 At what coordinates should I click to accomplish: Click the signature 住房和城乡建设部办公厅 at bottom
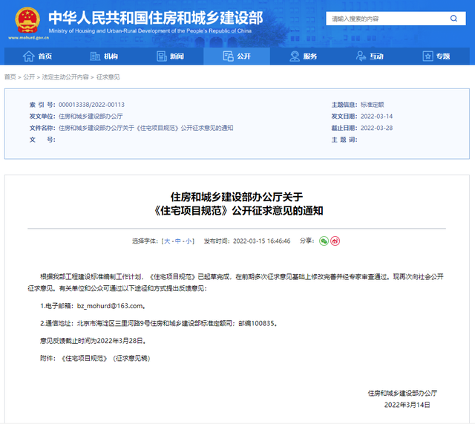[402, 394]
